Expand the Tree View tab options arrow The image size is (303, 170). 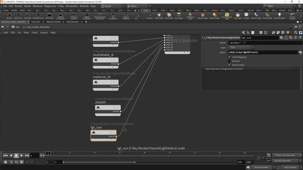tap(43, 22)
